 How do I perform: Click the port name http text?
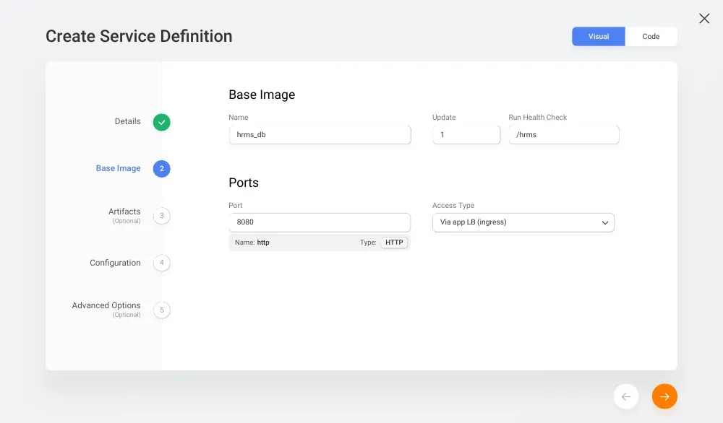(263, 243)
